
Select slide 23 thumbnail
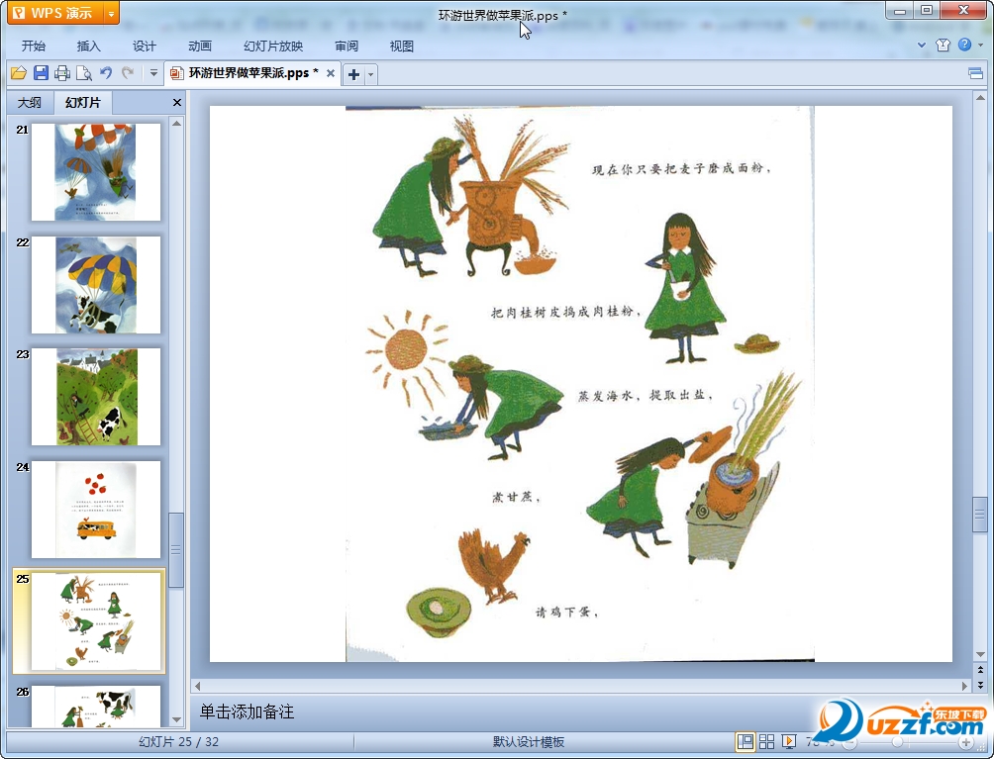coord(96,397)
